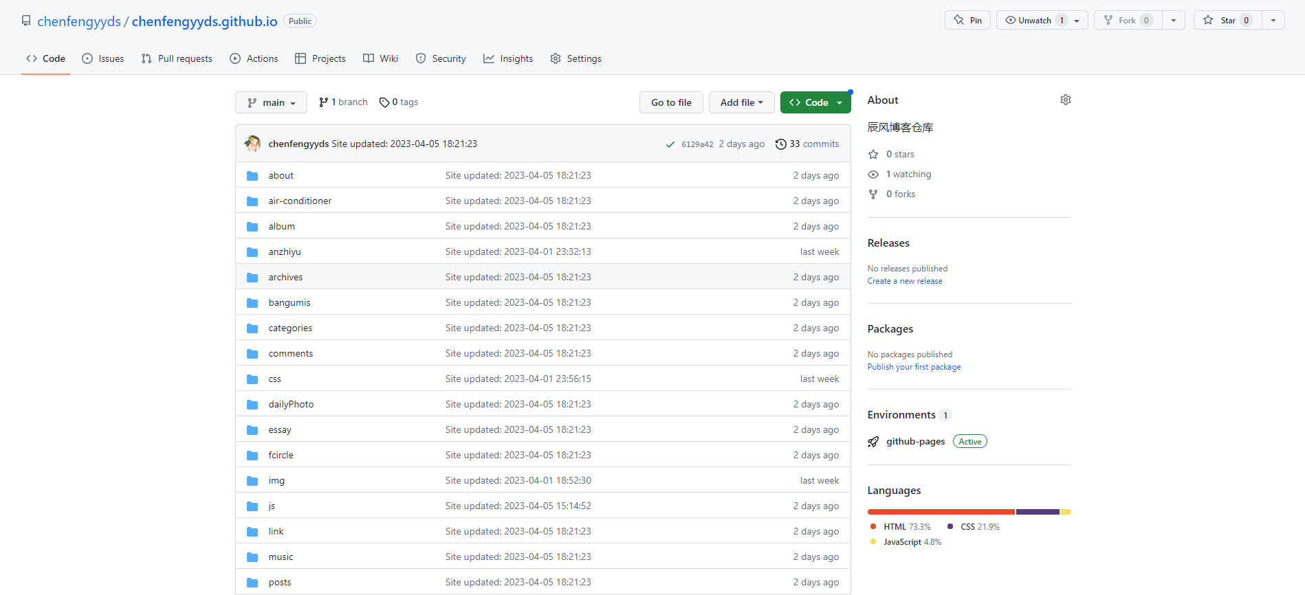Click the folder icon for comments
The height and width of the screenshot is (595, 1305).
pyautogui.click(x=252, y=354)
